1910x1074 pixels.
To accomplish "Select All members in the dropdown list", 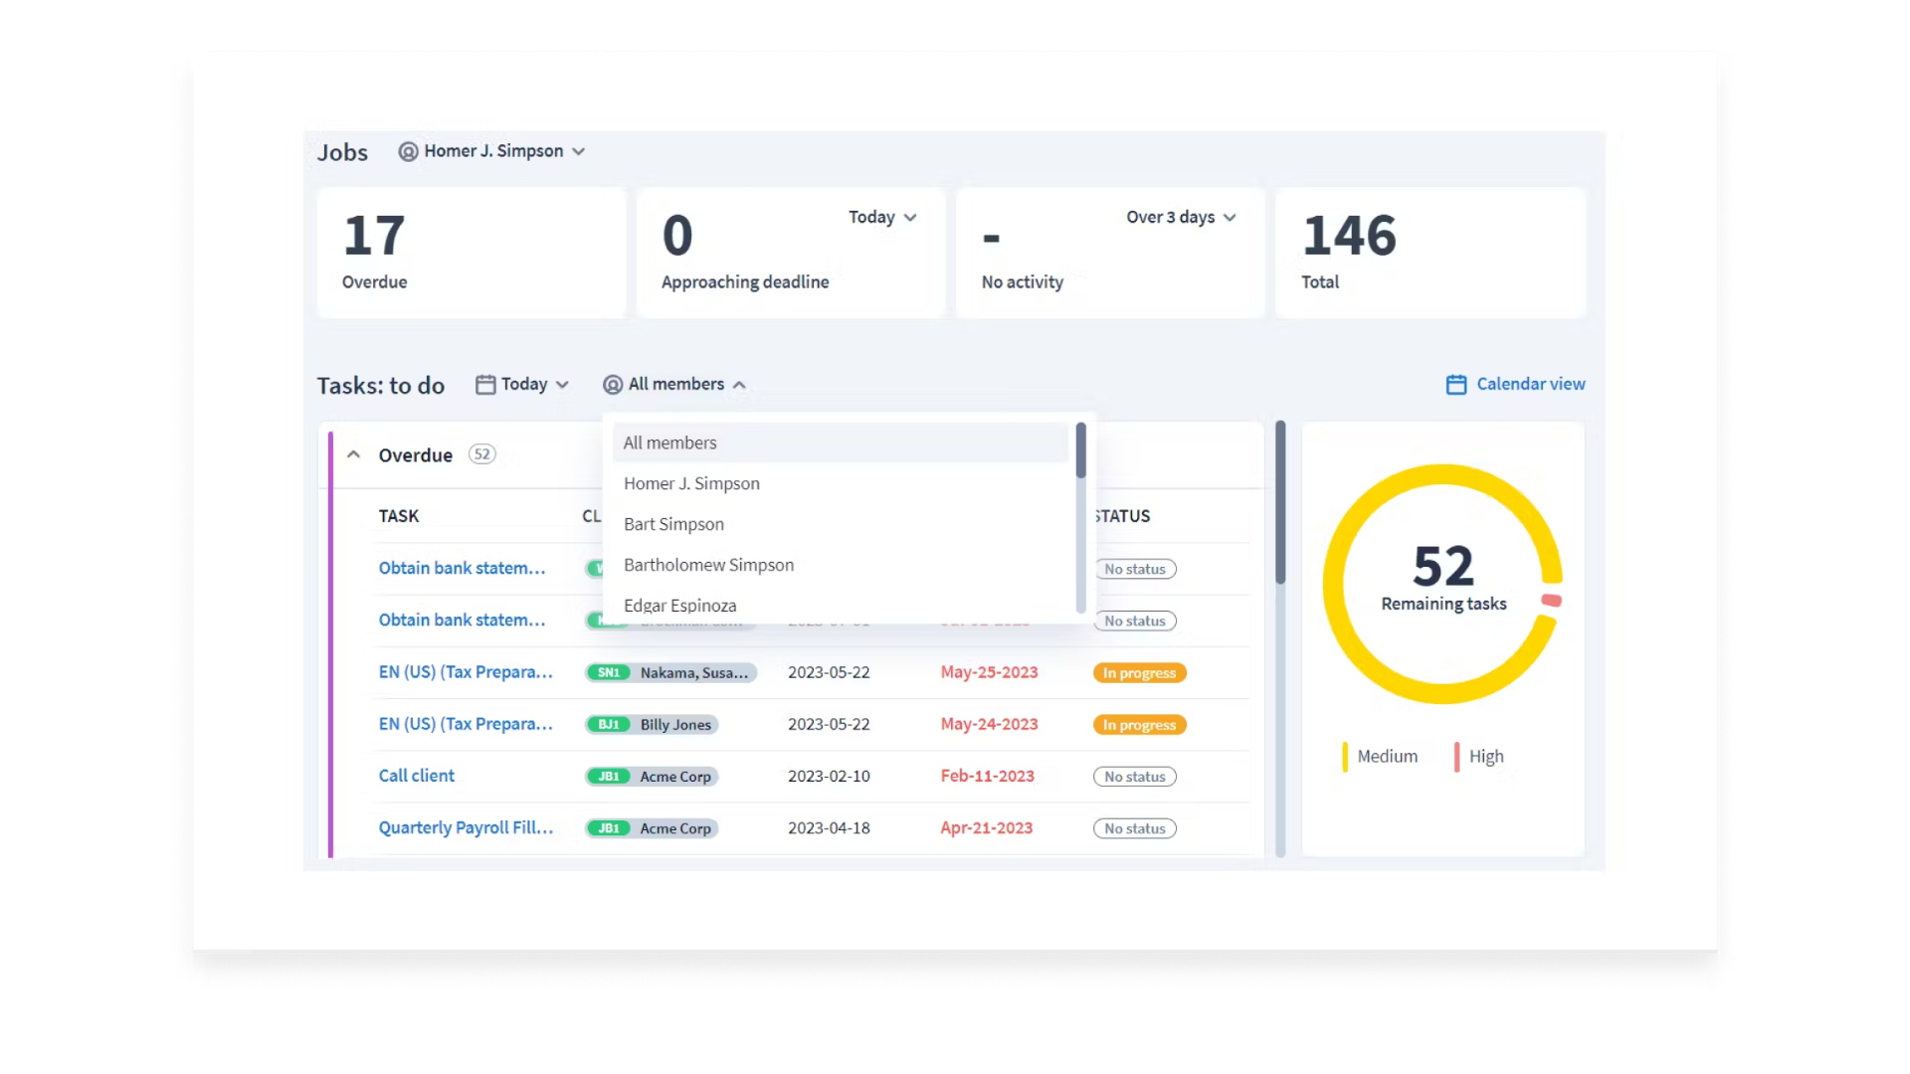I will tap(841, 443).
